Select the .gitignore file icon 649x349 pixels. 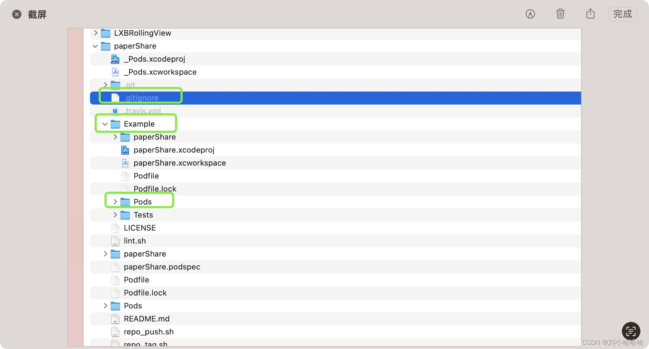(x=115, y=98)
